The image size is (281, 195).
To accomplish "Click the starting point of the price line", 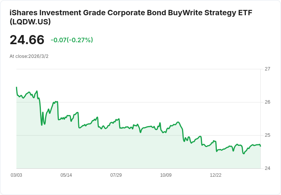I will [x=16, y=88].
